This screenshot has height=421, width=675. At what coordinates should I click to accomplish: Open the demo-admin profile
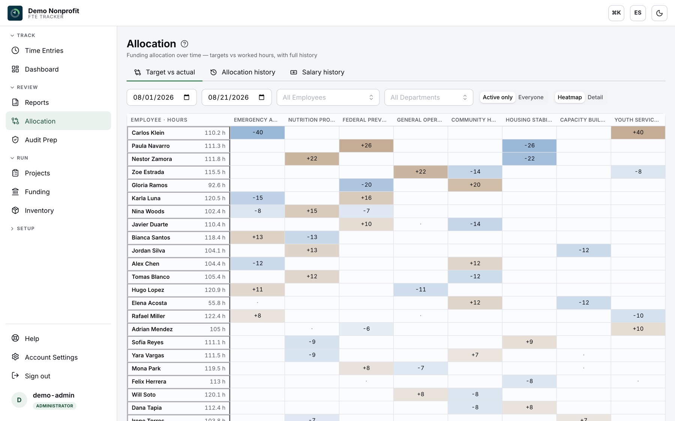pos(58,400)
